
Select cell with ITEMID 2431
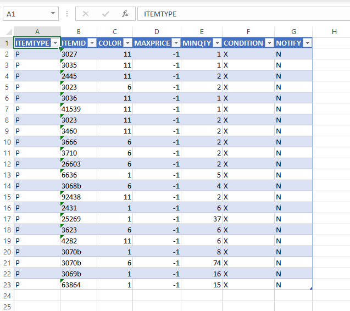tap(79, 208)
